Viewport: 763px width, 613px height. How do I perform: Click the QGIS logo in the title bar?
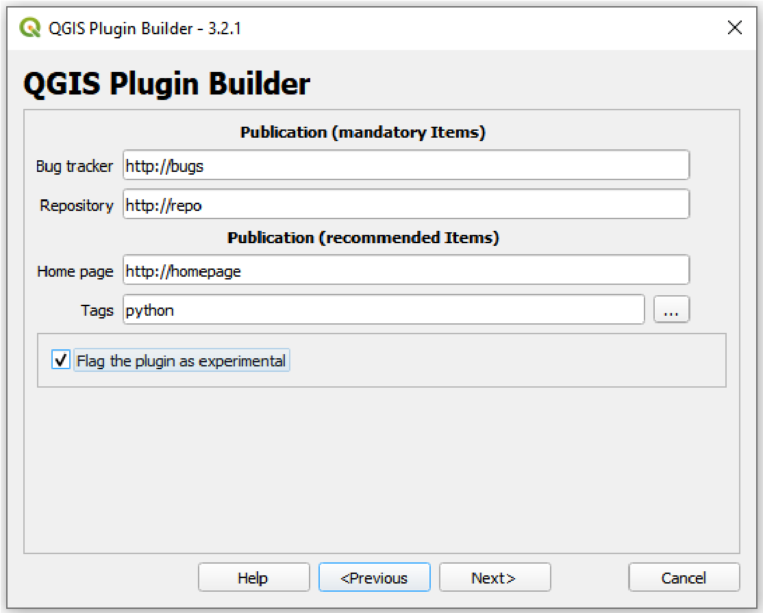pyautogui.click(x=30, y=27)
